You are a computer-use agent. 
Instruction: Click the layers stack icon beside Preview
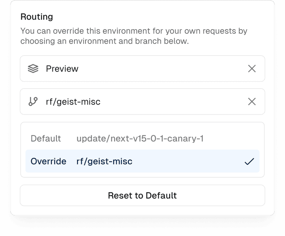point(33,69)
